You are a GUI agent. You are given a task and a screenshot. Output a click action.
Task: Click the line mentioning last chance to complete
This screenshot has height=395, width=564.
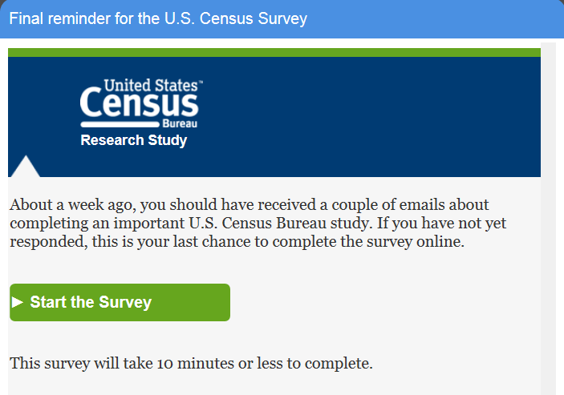(321, 242)
